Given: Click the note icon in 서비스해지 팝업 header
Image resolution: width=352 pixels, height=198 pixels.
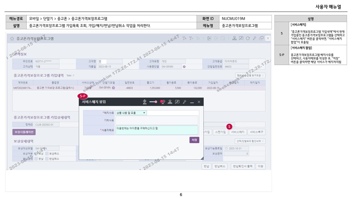Looking at the screenshot, I should pos(177,102).
